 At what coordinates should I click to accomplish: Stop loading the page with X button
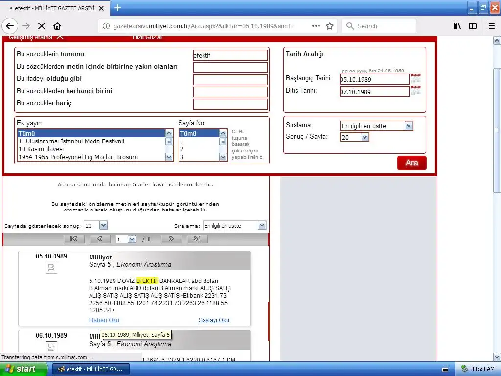[x=42, y=26]
